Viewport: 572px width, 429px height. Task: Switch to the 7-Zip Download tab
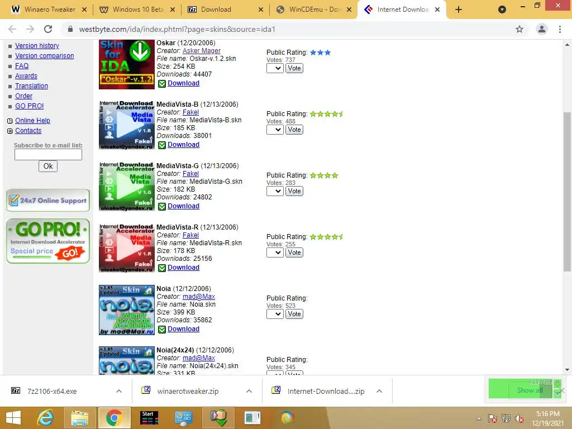click(x=226, y=9)
